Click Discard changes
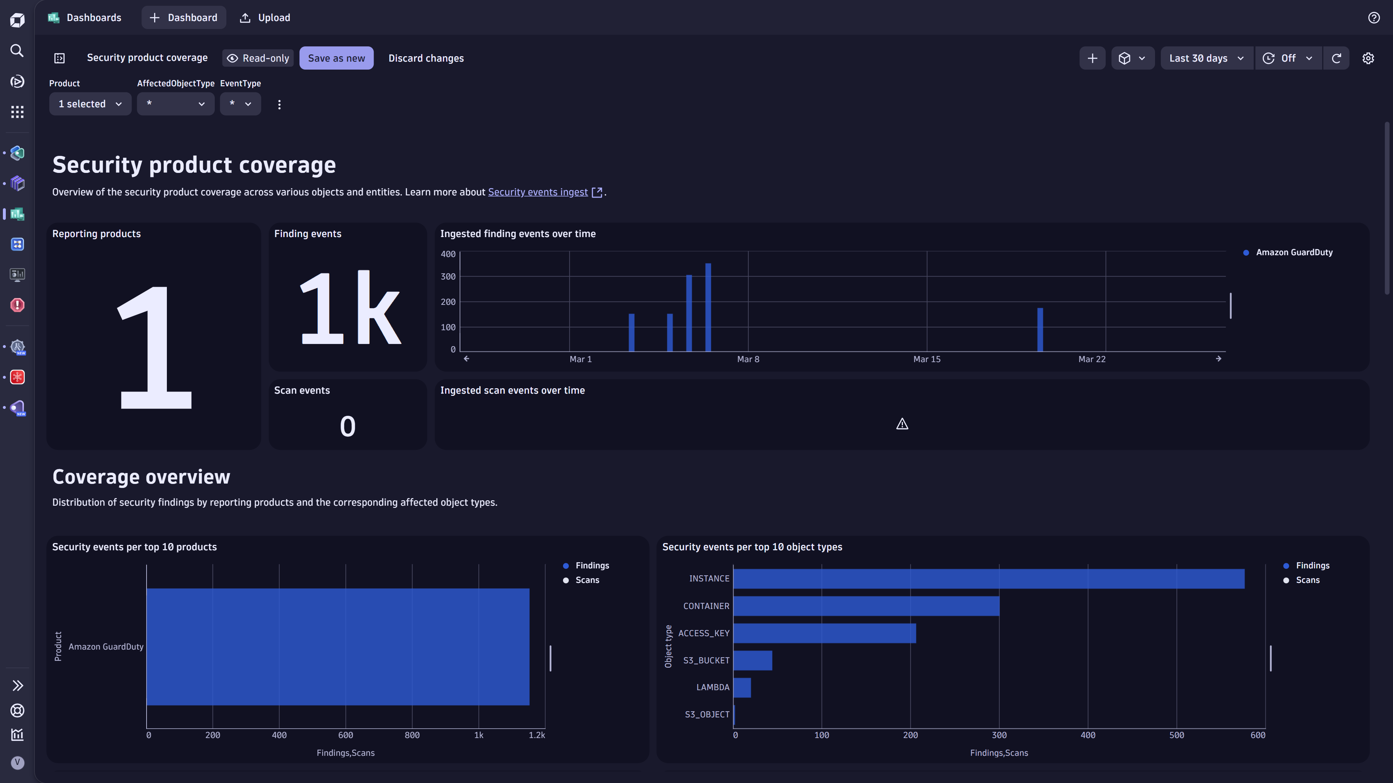This screenshot has width=1393, height=783. coord(426,58)
